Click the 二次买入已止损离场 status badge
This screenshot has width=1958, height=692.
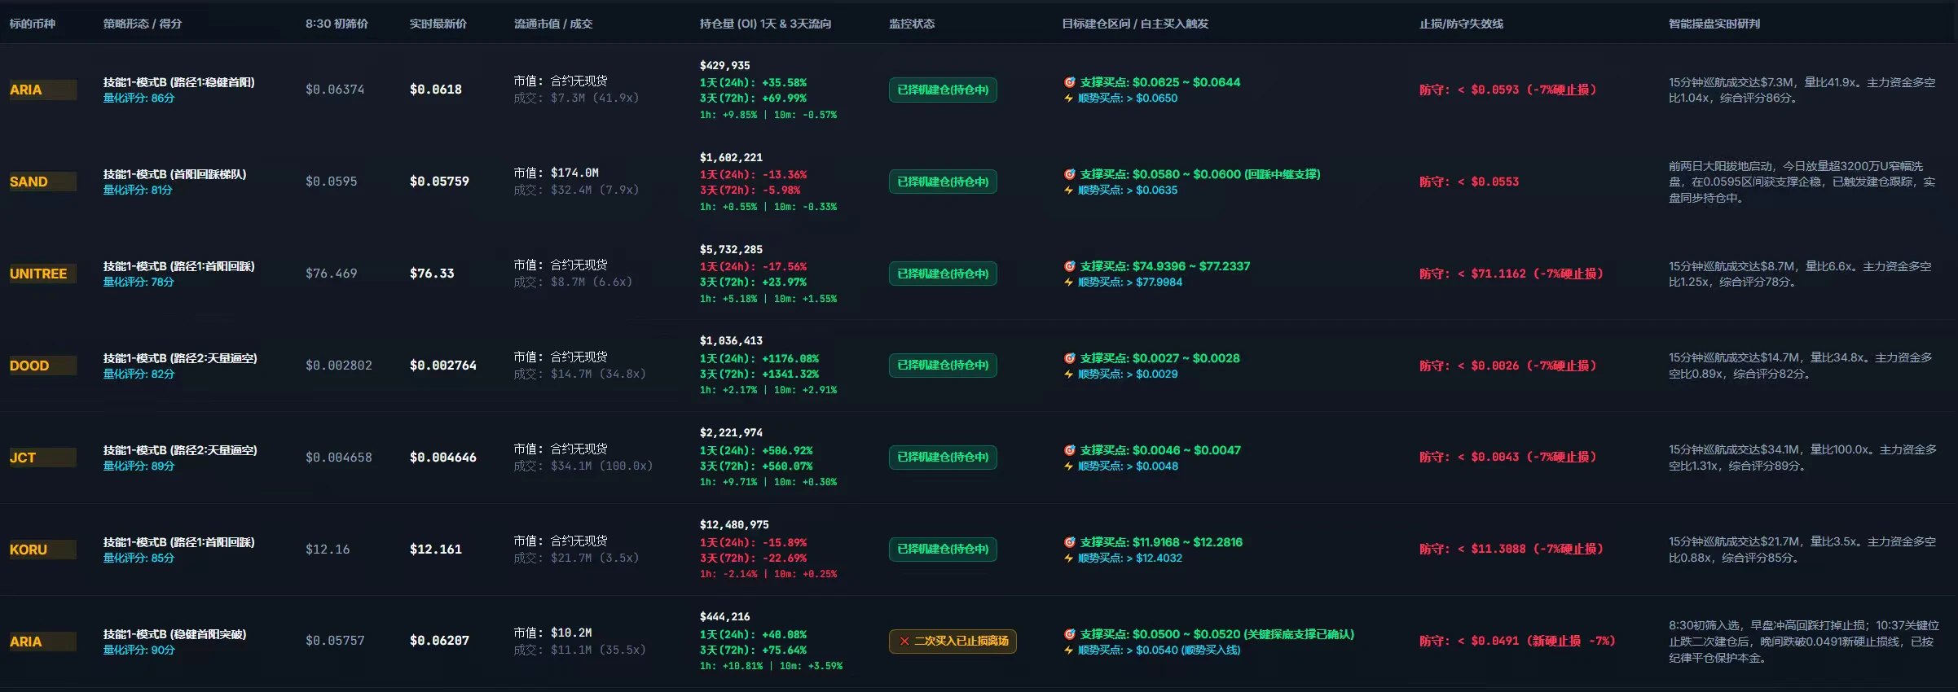coord(953,642)
